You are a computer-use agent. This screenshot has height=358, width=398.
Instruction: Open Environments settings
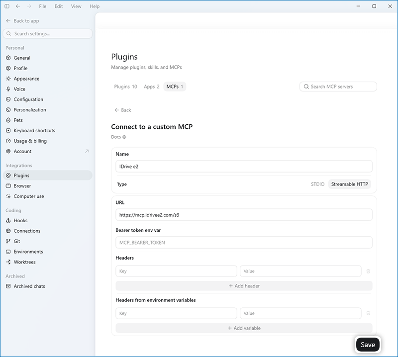pyautogui.click(x=48, y=252)
